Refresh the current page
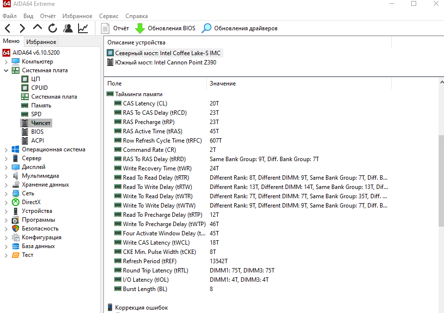This screenshot has height=313, width=444. tap(53, 28)
